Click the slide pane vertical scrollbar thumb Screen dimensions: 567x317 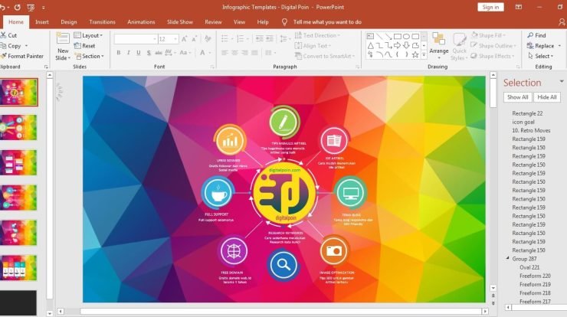pyautogui.click(x=493, y=93)
